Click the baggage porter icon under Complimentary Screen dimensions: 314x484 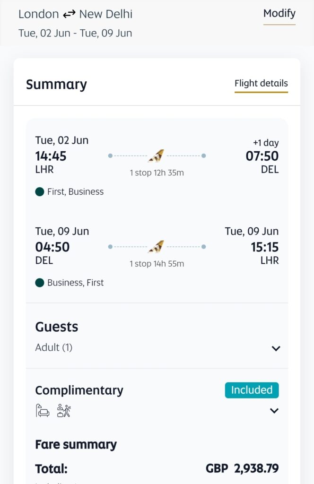point(63,410)
